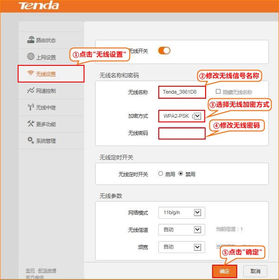Select 无线设置 menu item
279x280 pixels.
point(51,74)
